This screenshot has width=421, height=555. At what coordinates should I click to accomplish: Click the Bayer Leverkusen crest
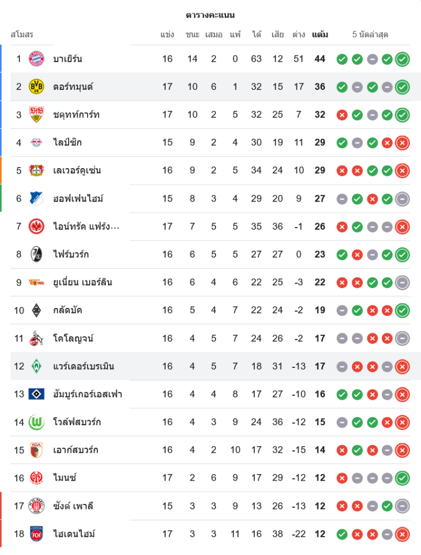37,170
